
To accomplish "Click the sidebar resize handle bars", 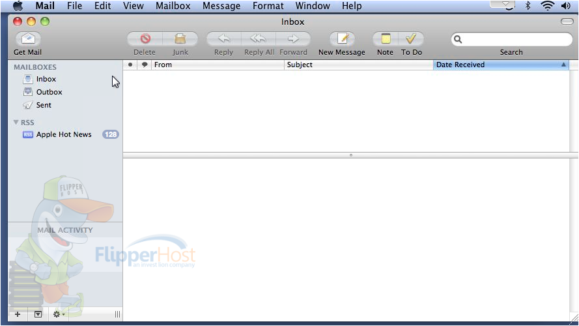I will pos(117,314).
